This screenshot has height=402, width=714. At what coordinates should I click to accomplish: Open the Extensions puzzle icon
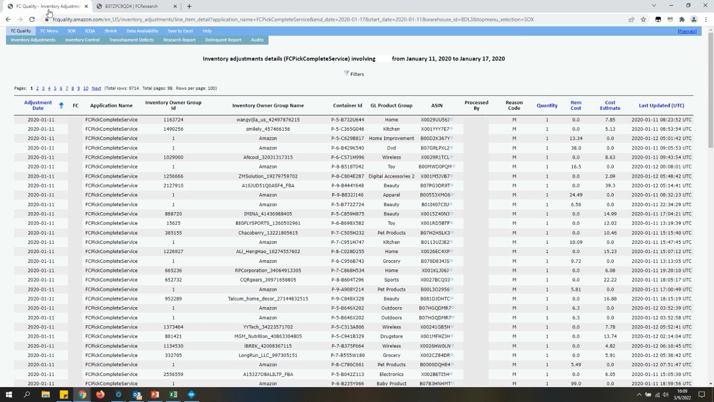(x=682, y=19)
